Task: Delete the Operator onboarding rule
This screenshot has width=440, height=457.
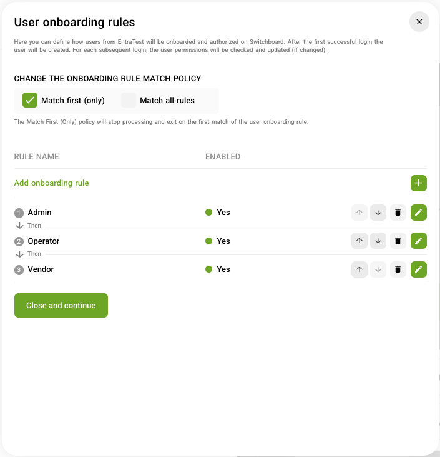Action: point(398,241)
